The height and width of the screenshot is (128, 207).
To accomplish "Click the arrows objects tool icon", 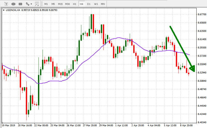I will pyautogui.click(x=27, y=4).
